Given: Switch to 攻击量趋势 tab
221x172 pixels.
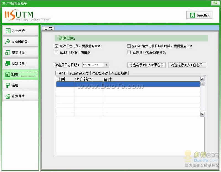Looking at the screenshot, I should tap(119, 73).
